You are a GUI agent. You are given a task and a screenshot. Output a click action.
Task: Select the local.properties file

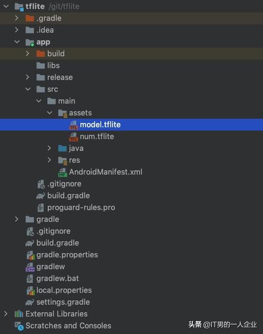pos(64,290)
